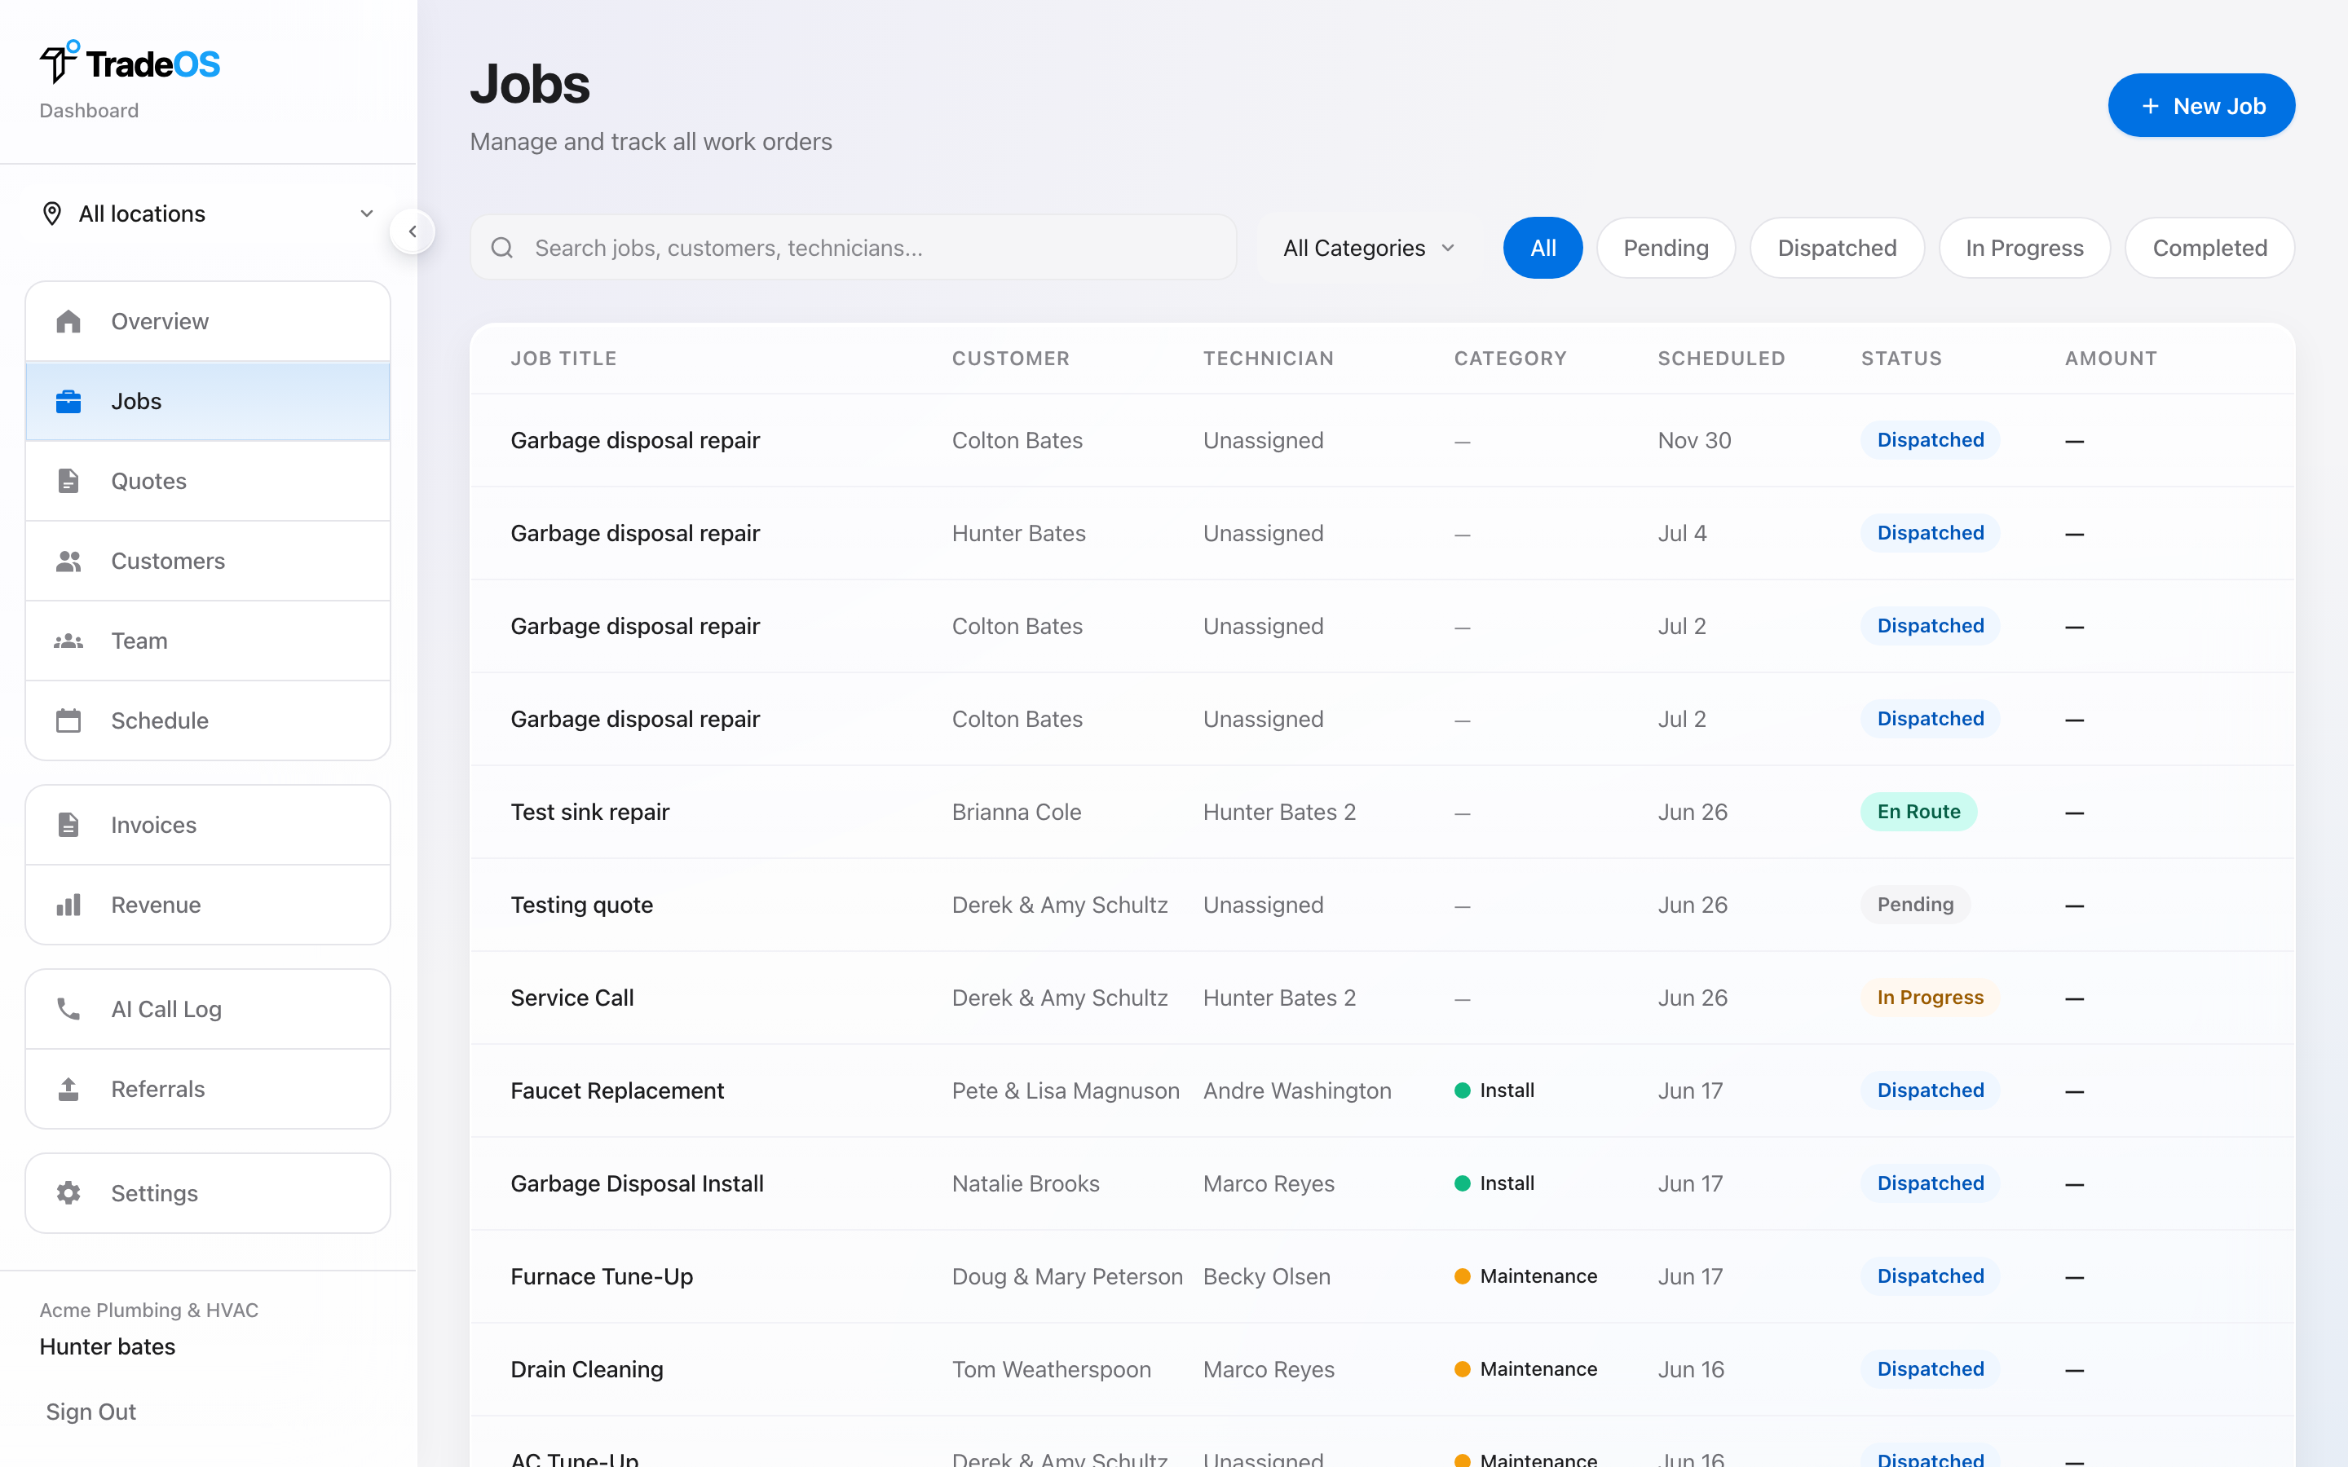
Task: Open the Settings page
Action: click(x=208, y=1192)
